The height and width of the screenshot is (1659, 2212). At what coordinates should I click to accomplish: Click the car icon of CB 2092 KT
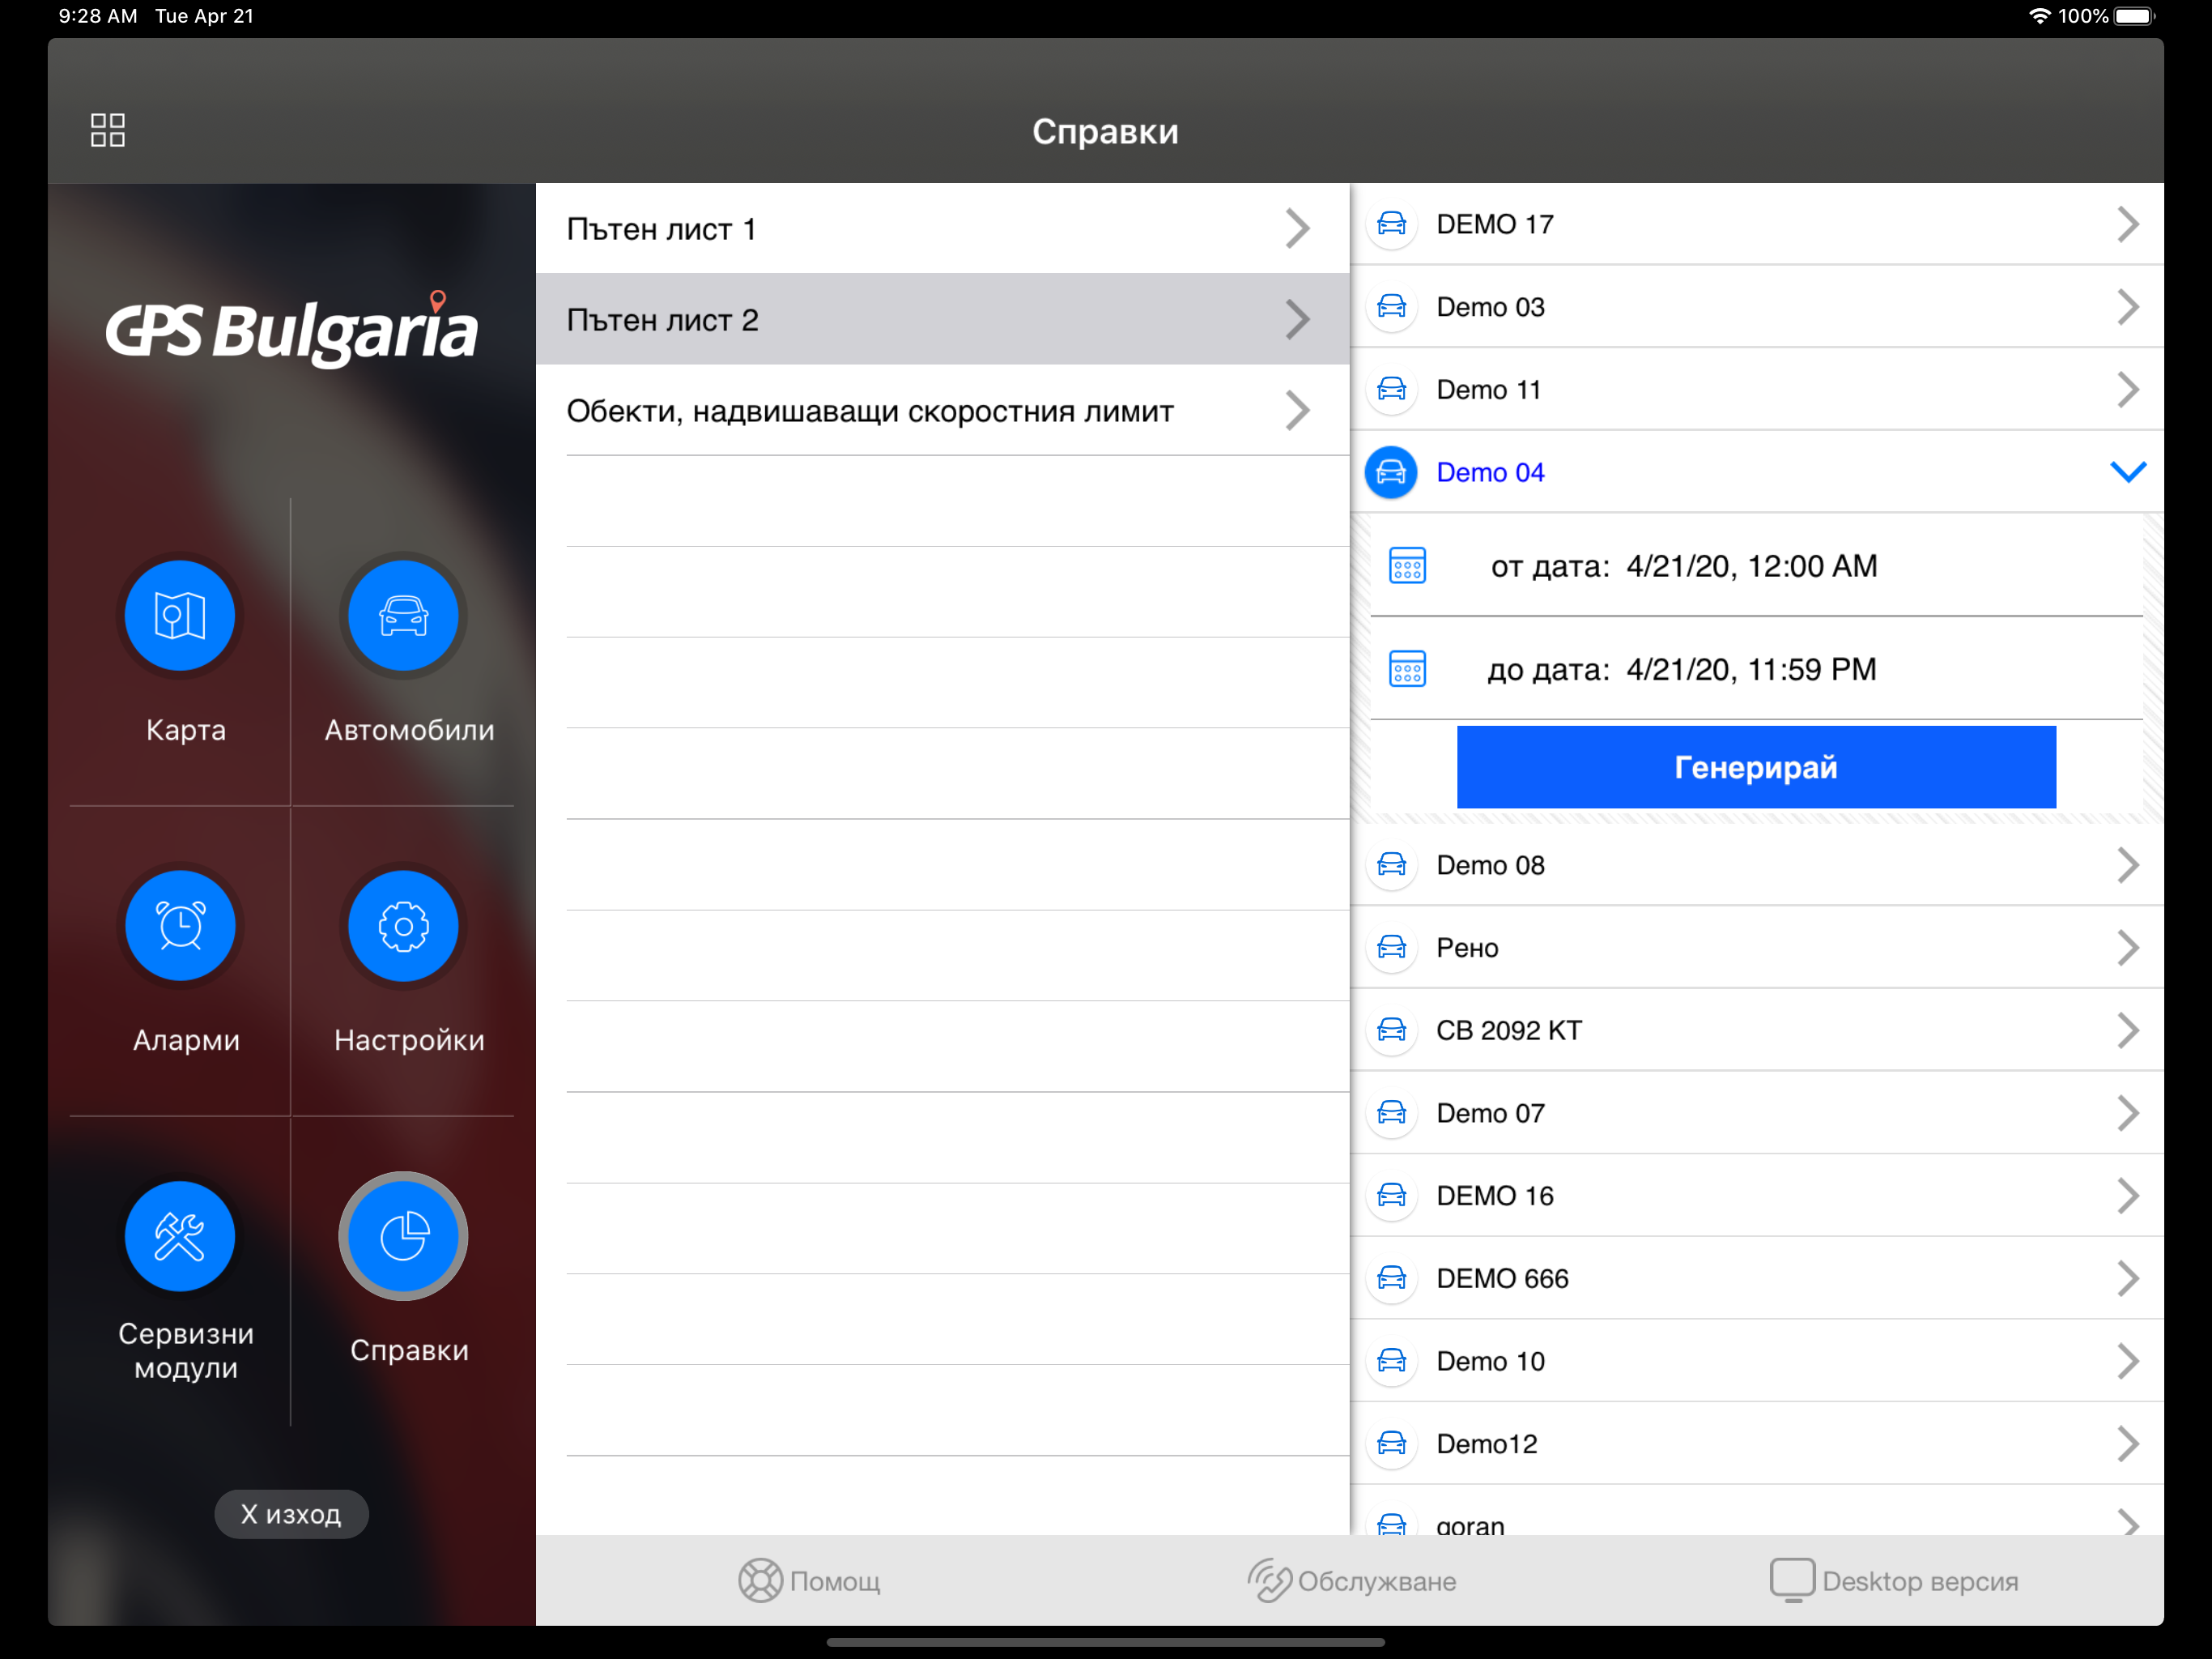(1391, 1030)
